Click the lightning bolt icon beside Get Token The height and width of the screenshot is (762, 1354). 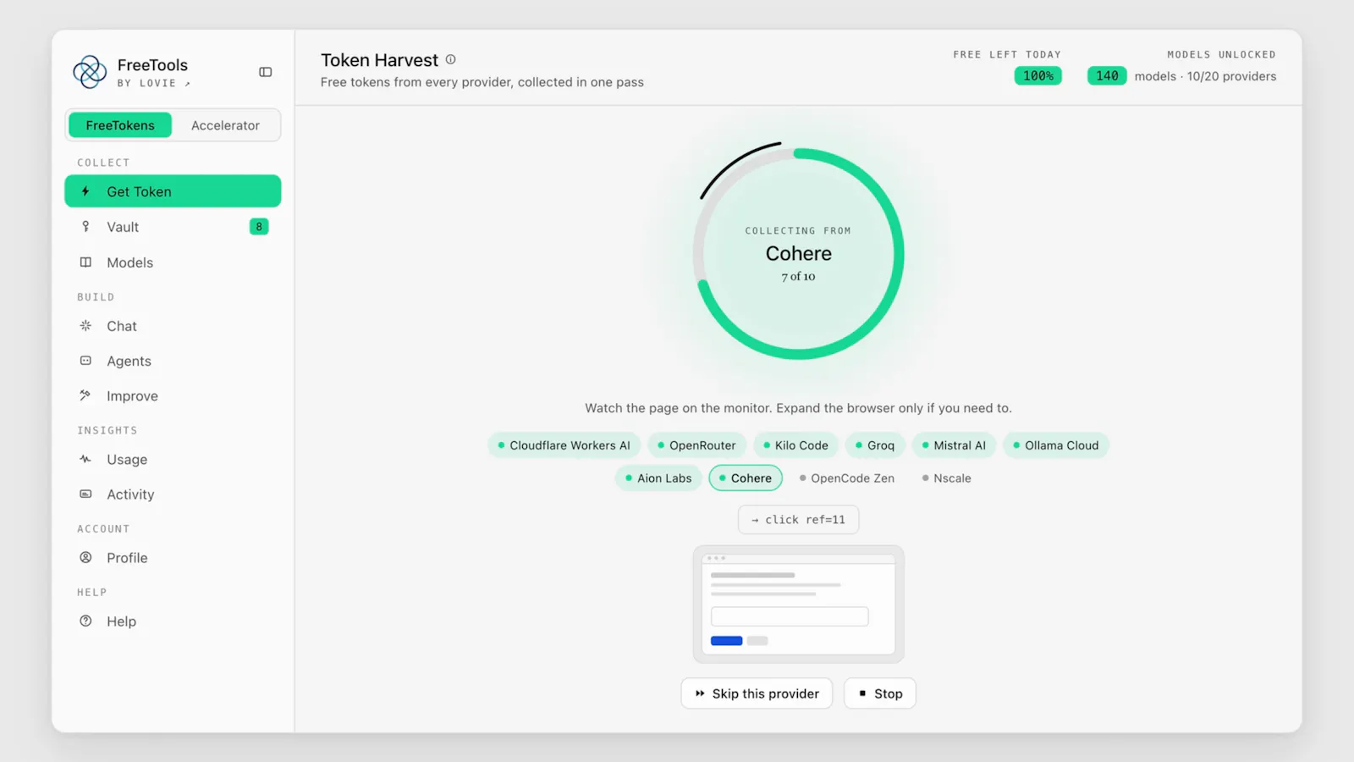[85, 191]
